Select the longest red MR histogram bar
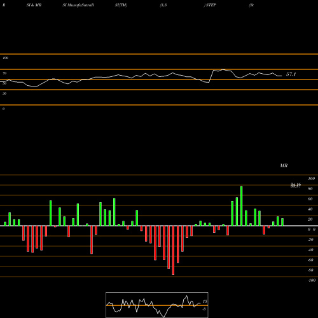 point(173,250)
